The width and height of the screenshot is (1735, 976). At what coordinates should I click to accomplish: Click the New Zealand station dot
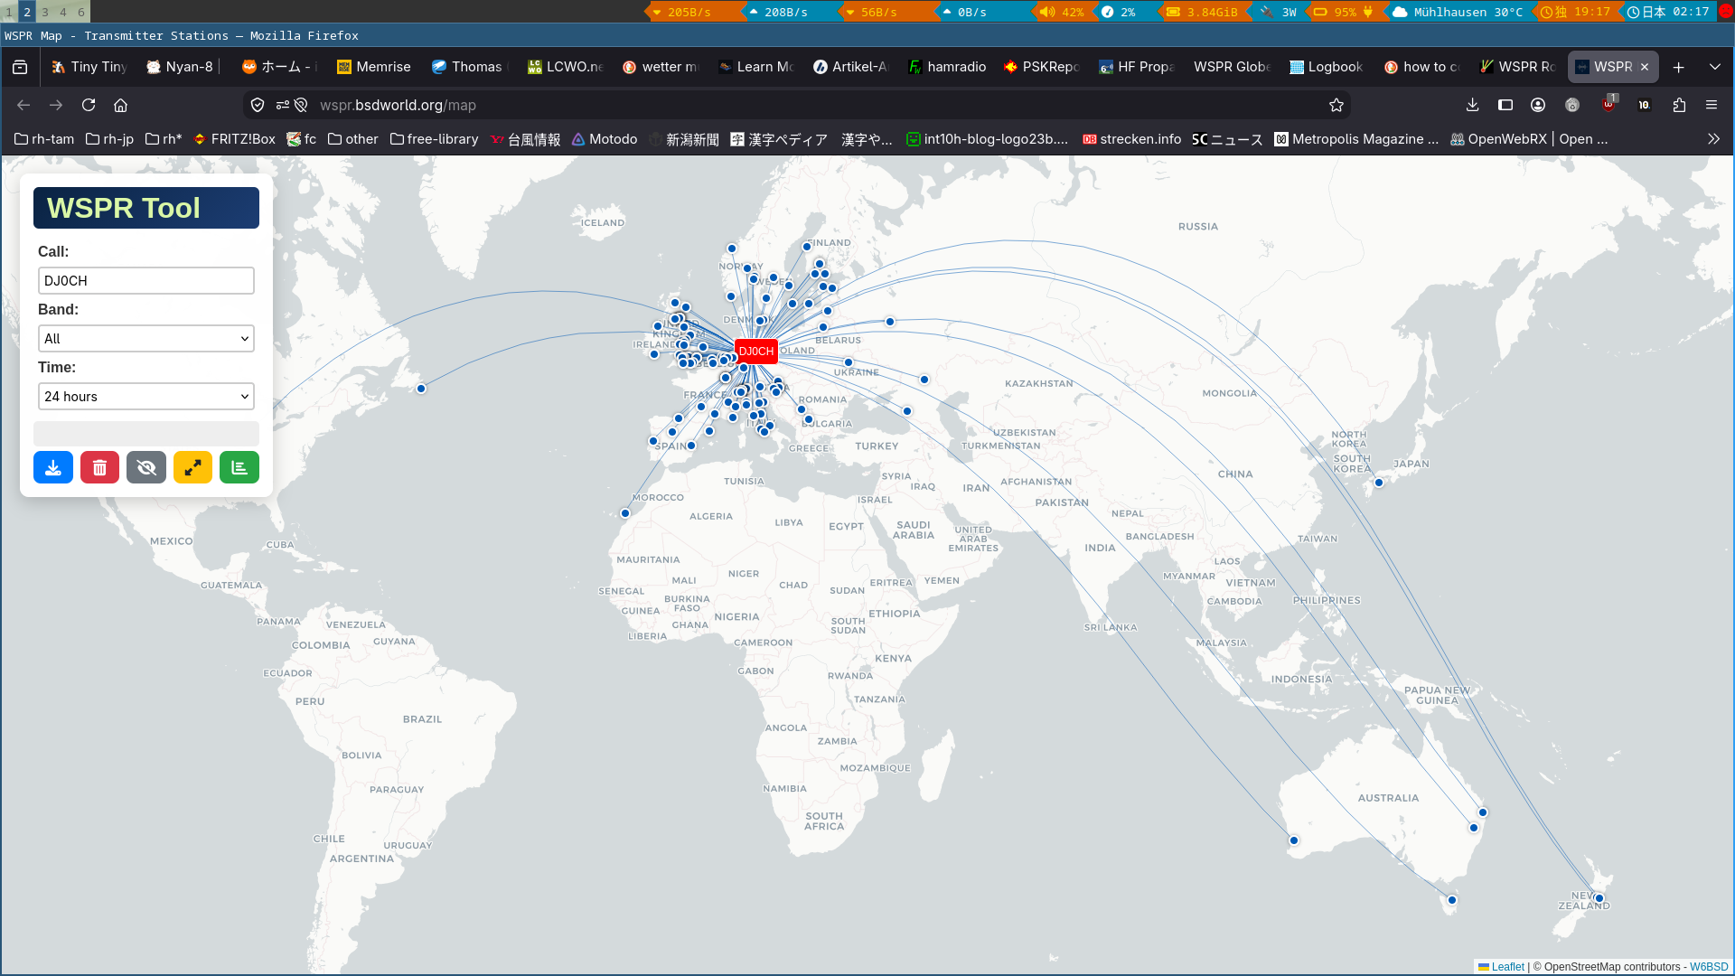(1599, 898)
